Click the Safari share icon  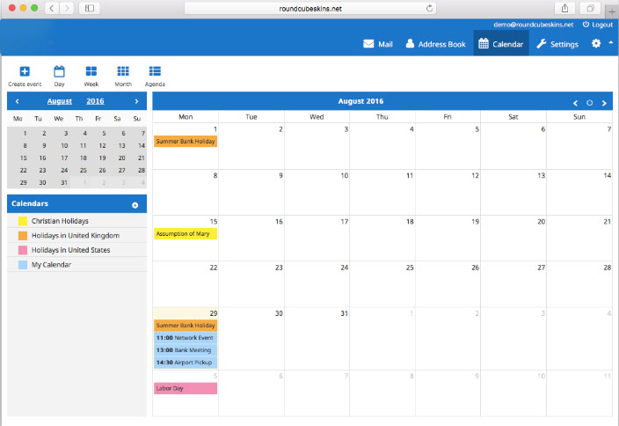(x=564, y=8)
